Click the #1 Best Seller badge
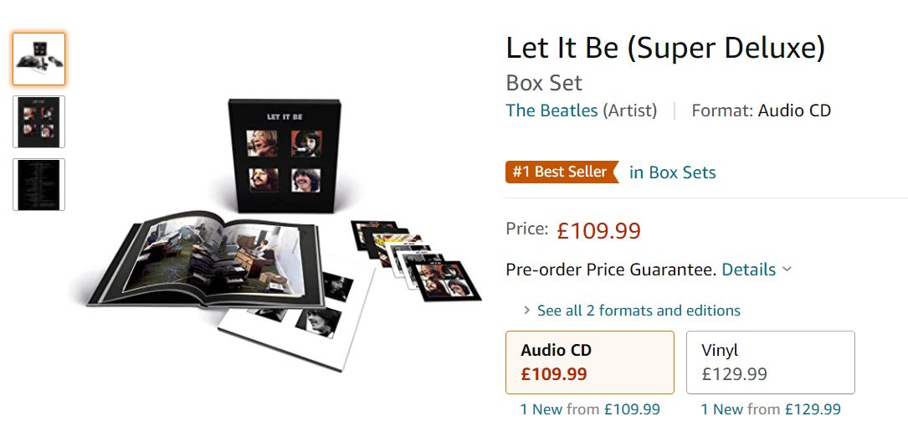 [x=562, y=172]
